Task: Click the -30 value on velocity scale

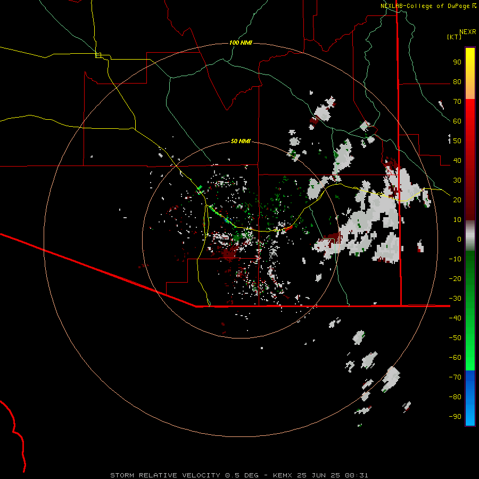Action: tap(455, 299)
